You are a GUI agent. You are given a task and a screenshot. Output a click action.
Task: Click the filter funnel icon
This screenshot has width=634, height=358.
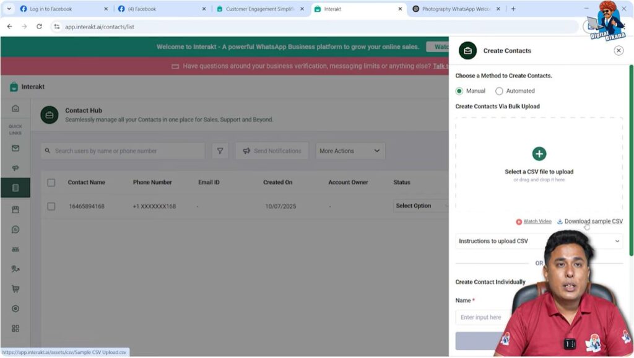(x=220, y=151)
